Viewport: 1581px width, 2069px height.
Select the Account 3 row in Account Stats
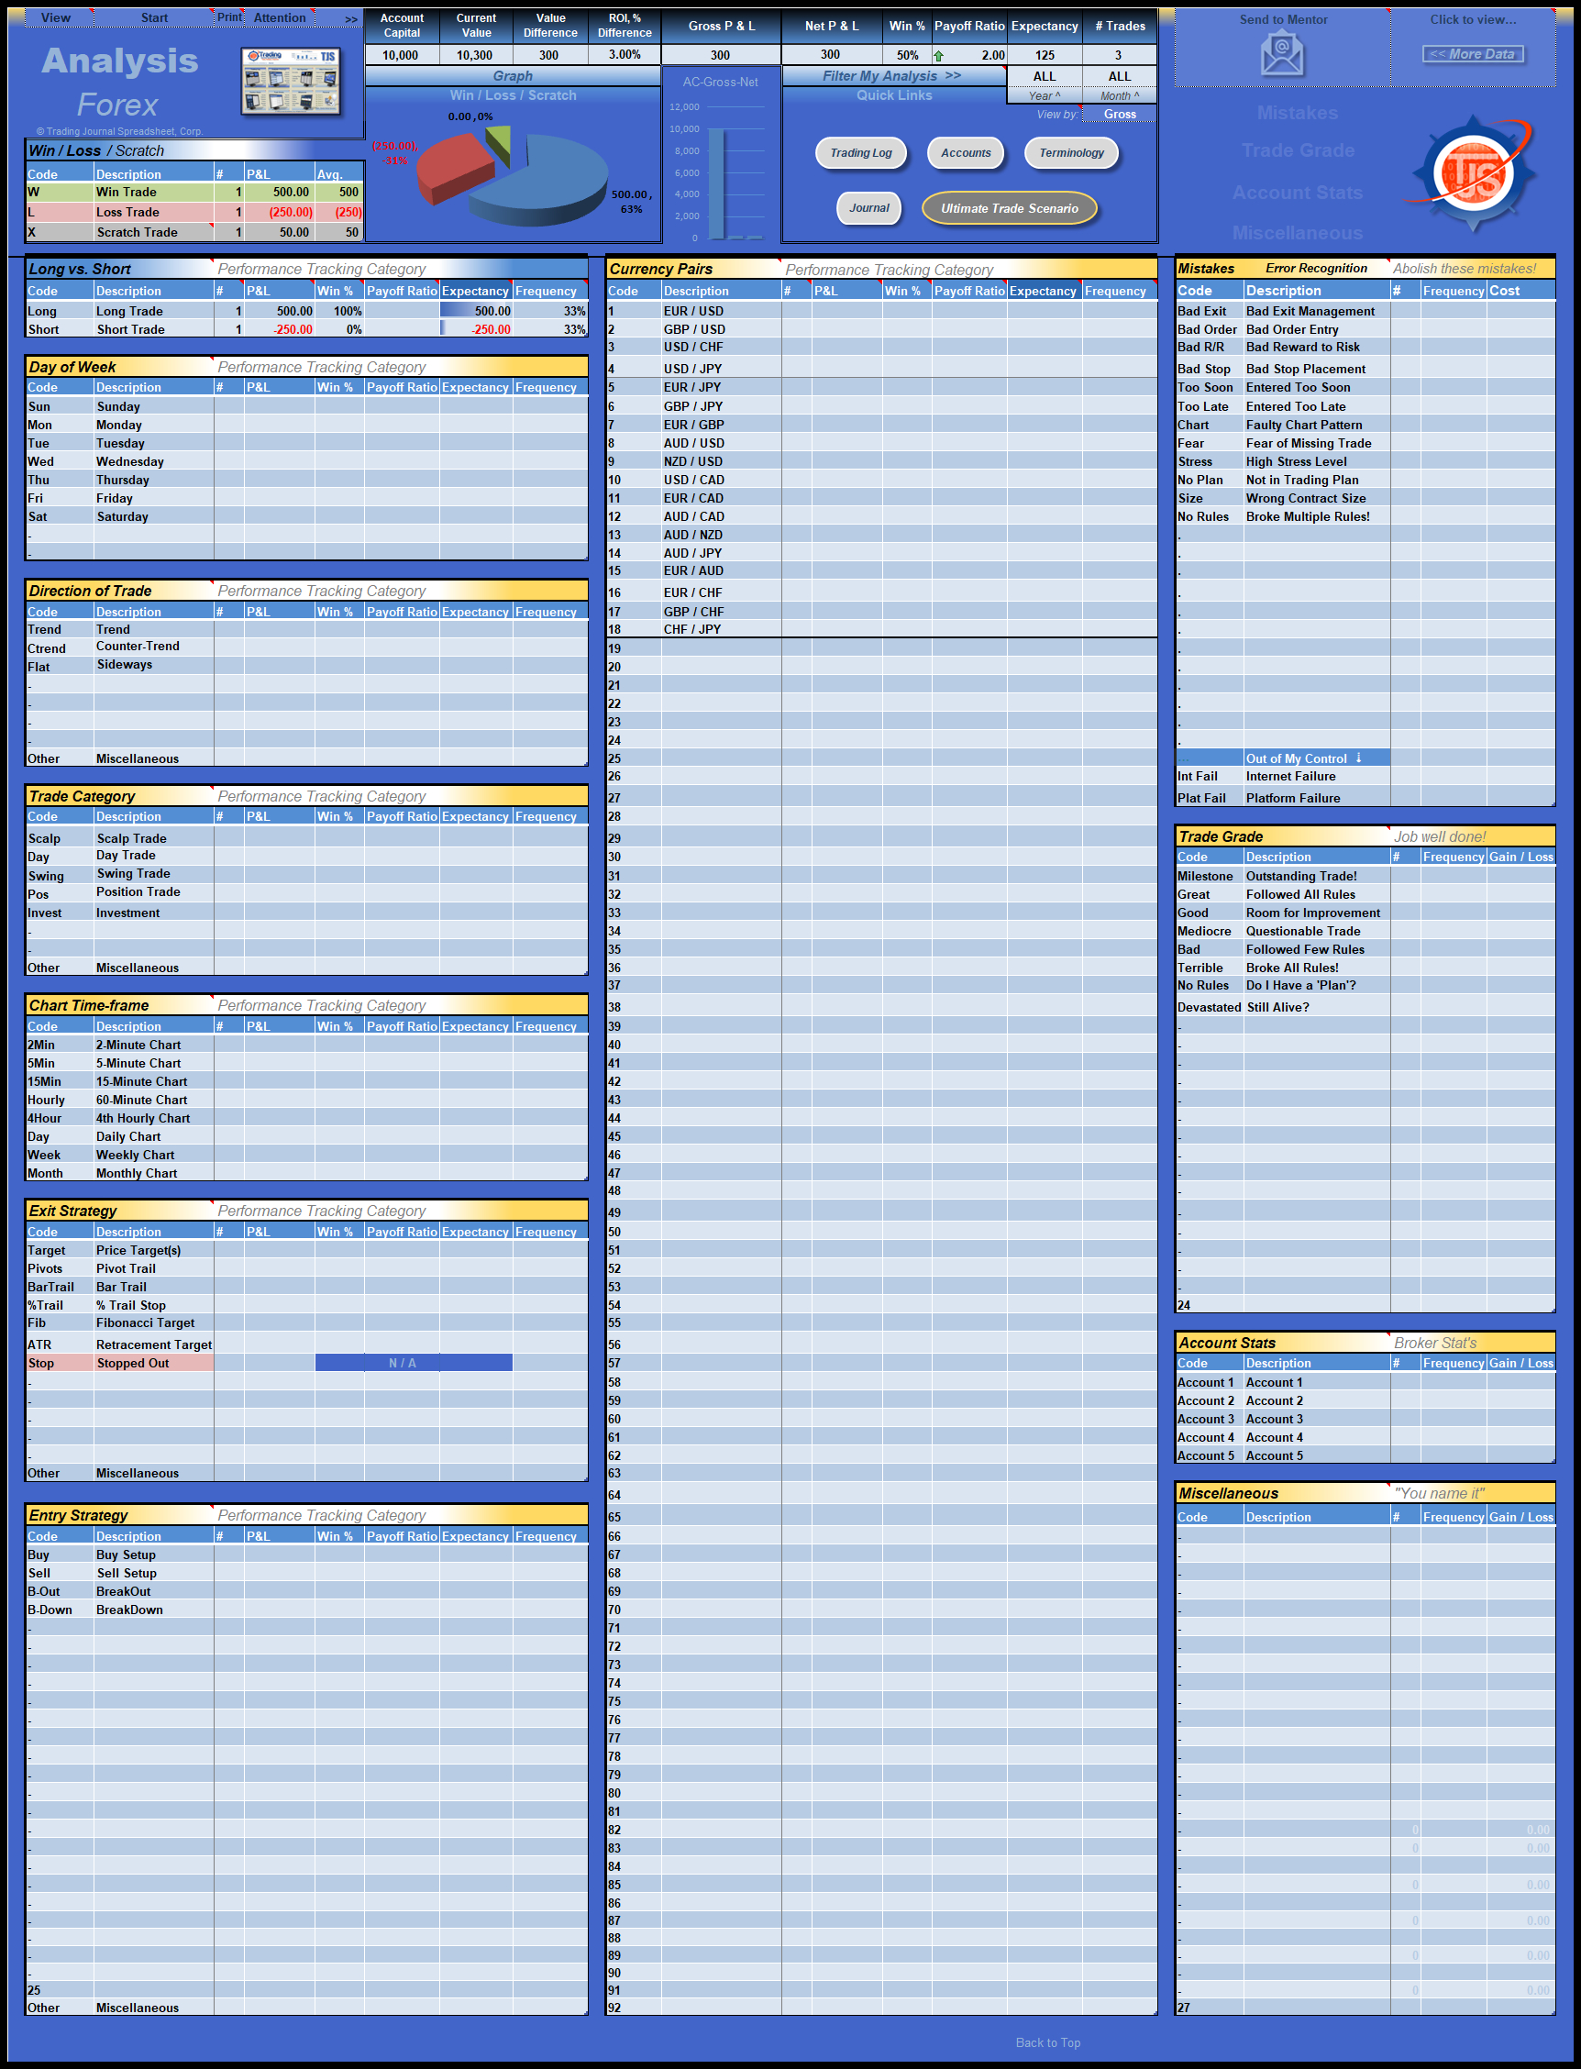pos(1365,1419)
